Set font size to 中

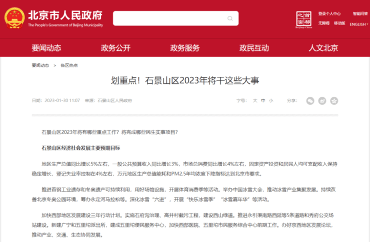(263, 101)
